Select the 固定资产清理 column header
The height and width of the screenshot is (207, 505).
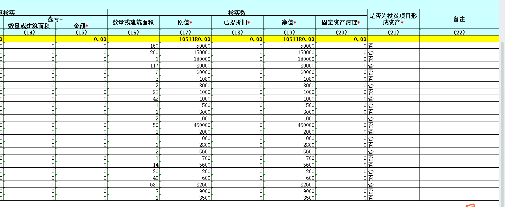point(341,22)
